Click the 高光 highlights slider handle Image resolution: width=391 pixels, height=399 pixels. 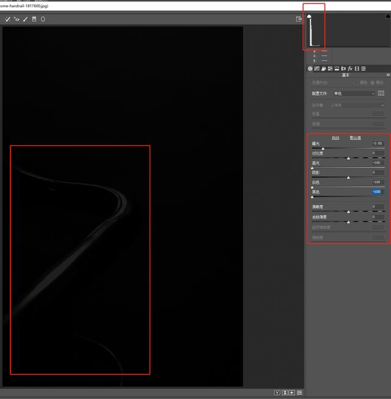point(312,168)
